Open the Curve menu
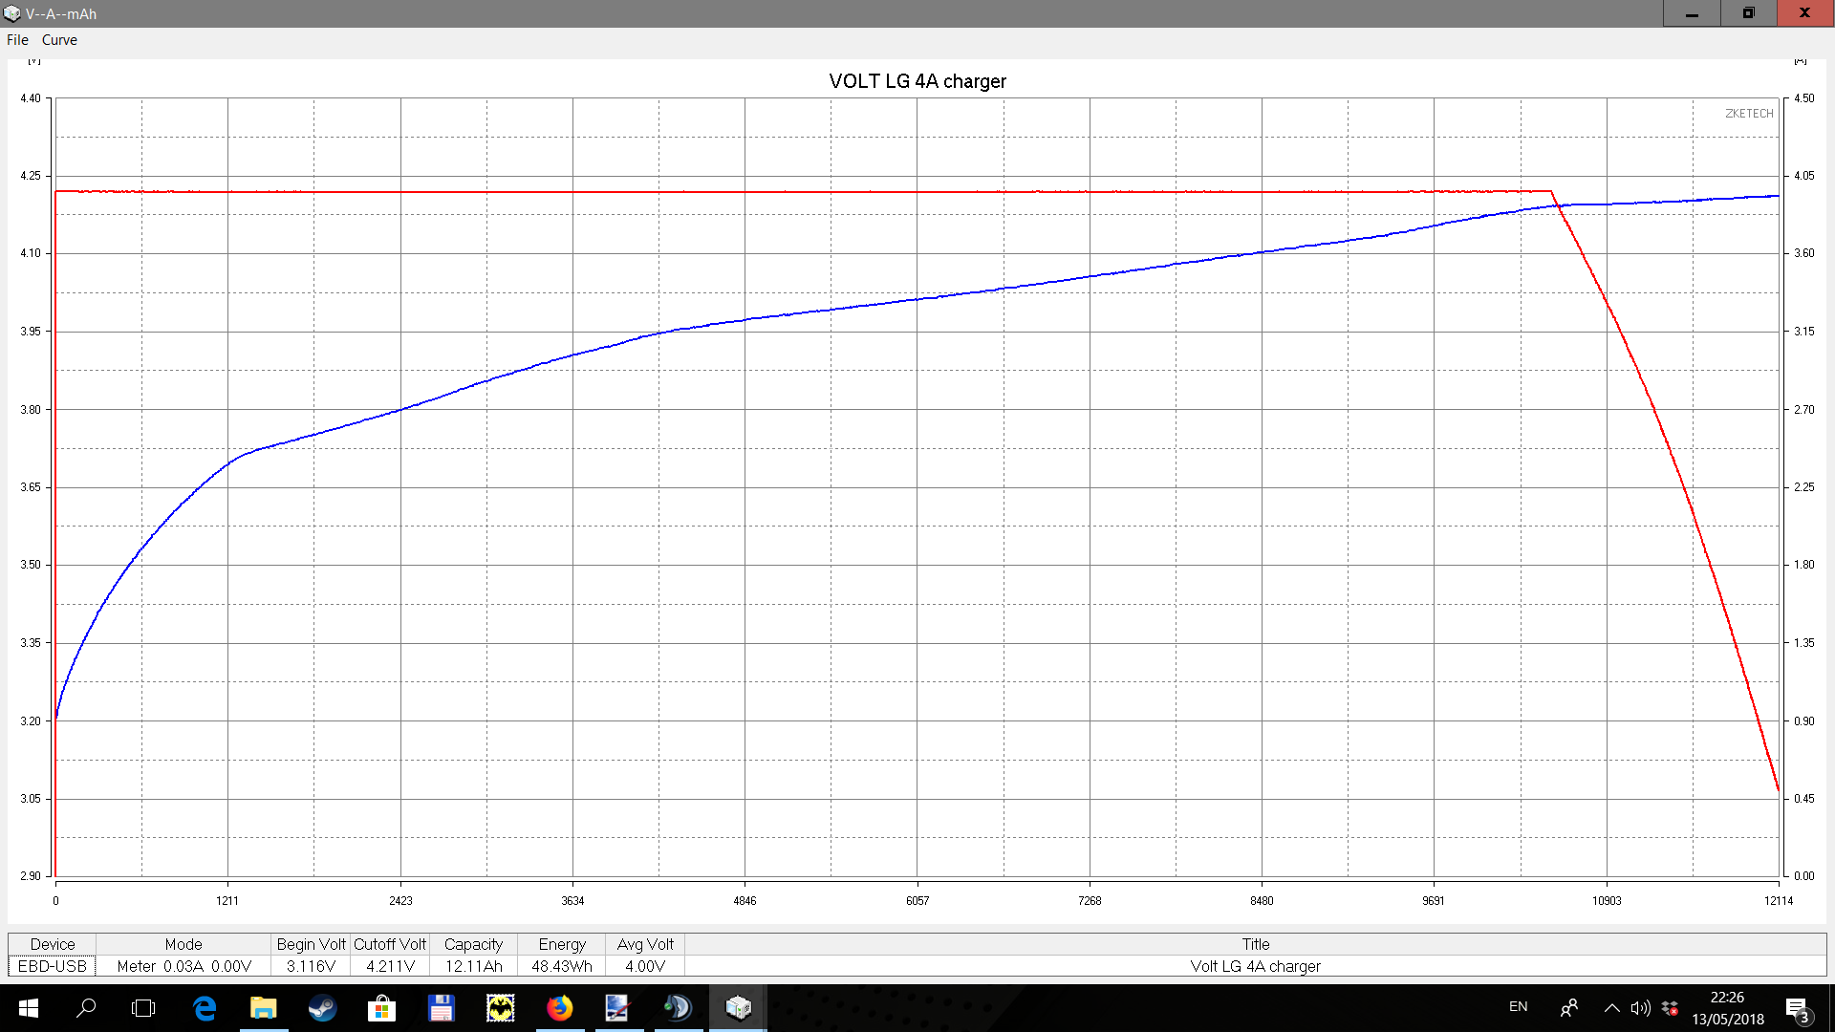 pos(59,40)
